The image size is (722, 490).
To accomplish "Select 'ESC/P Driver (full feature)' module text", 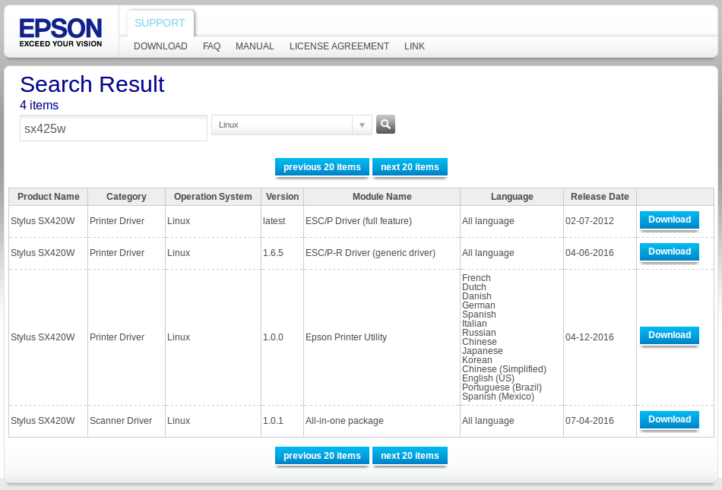I will pyautogui.click(x=359, y=221).
